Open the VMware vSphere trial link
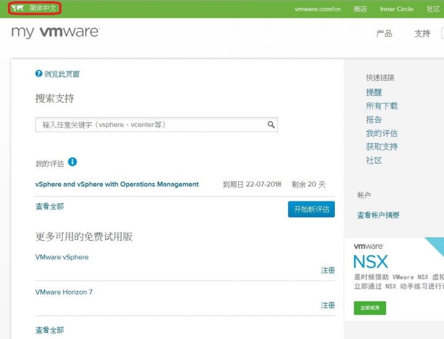 pyautogui.click(x=62, y=257)
